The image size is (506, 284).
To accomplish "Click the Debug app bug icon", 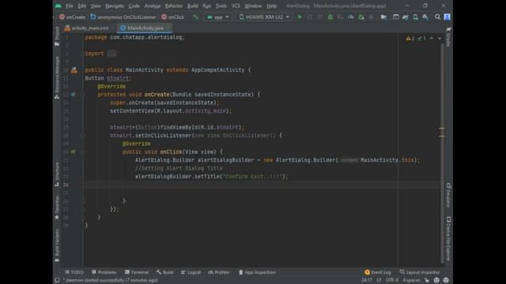I will (330, 17).
